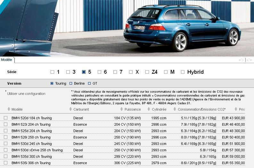Expand the Utiliser une configuration section

click(x=26, y=94)
